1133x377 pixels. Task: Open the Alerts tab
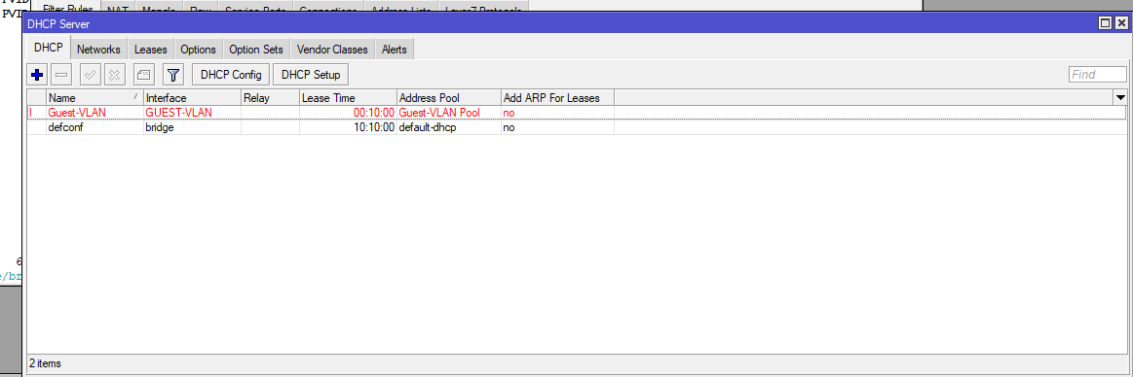point(394,50)
